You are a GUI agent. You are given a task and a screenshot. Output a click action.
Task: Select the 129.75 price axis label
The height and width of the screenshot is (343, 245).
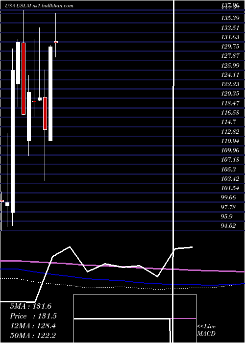point(230,47)
